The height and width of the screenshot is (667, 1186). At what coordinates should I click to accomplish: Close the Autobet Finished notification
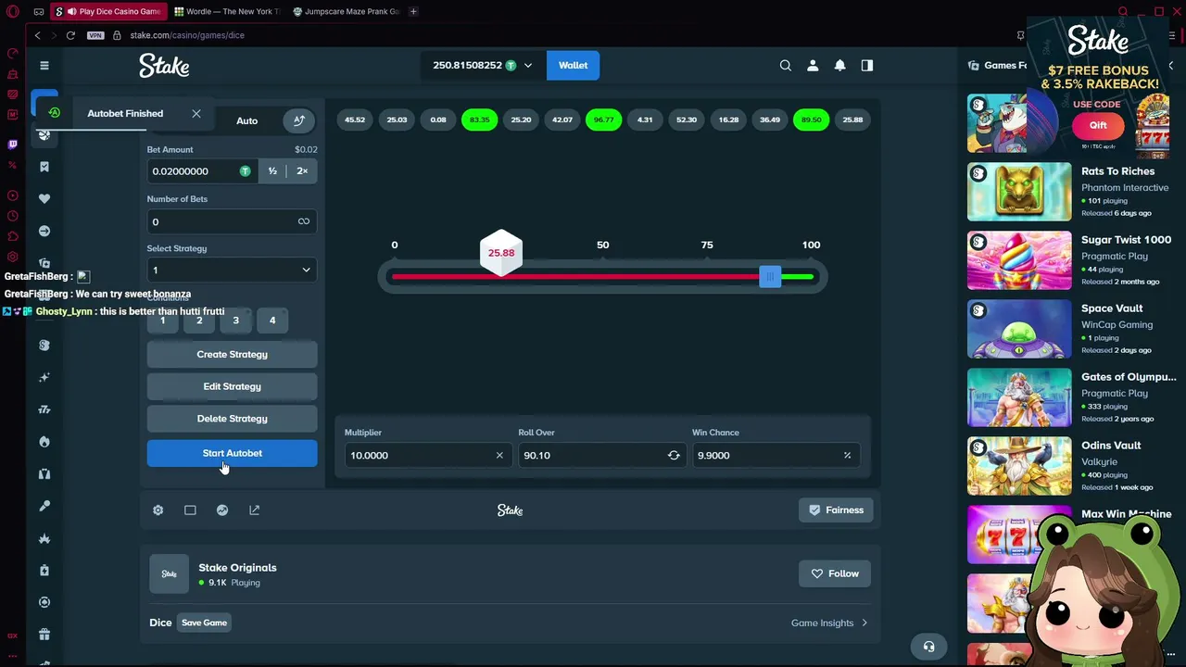click(x=196, y=114)
